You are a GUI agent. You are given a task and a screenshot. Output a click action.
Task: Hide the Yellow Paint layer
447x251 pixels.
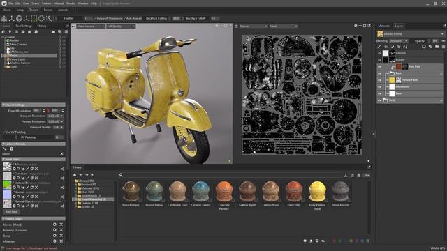click(x=379, y=80)
